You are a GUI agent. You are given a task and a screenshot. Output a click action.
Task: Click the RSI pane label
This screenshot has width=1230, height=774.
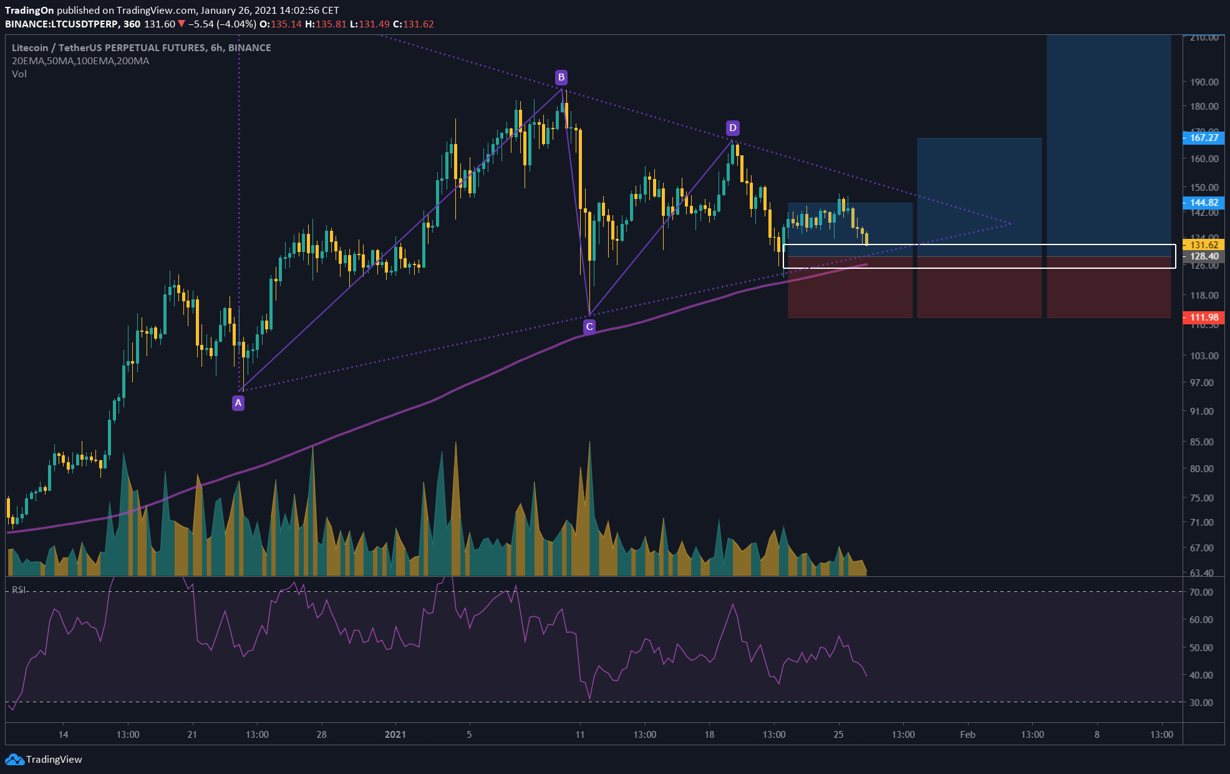coord(19,589)
